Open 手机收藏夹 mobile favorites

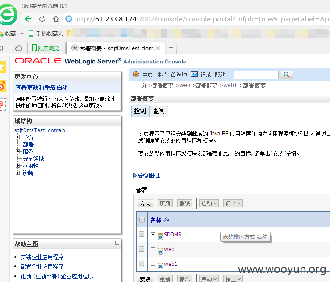click(x=46, y=33)
